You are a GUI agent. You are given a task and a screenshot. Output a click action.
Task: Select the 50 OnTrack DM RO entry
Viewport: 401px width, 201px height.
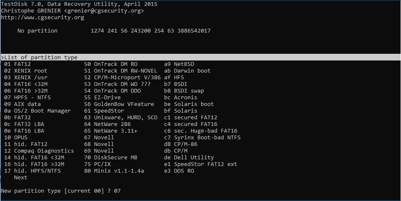(111, 64)
